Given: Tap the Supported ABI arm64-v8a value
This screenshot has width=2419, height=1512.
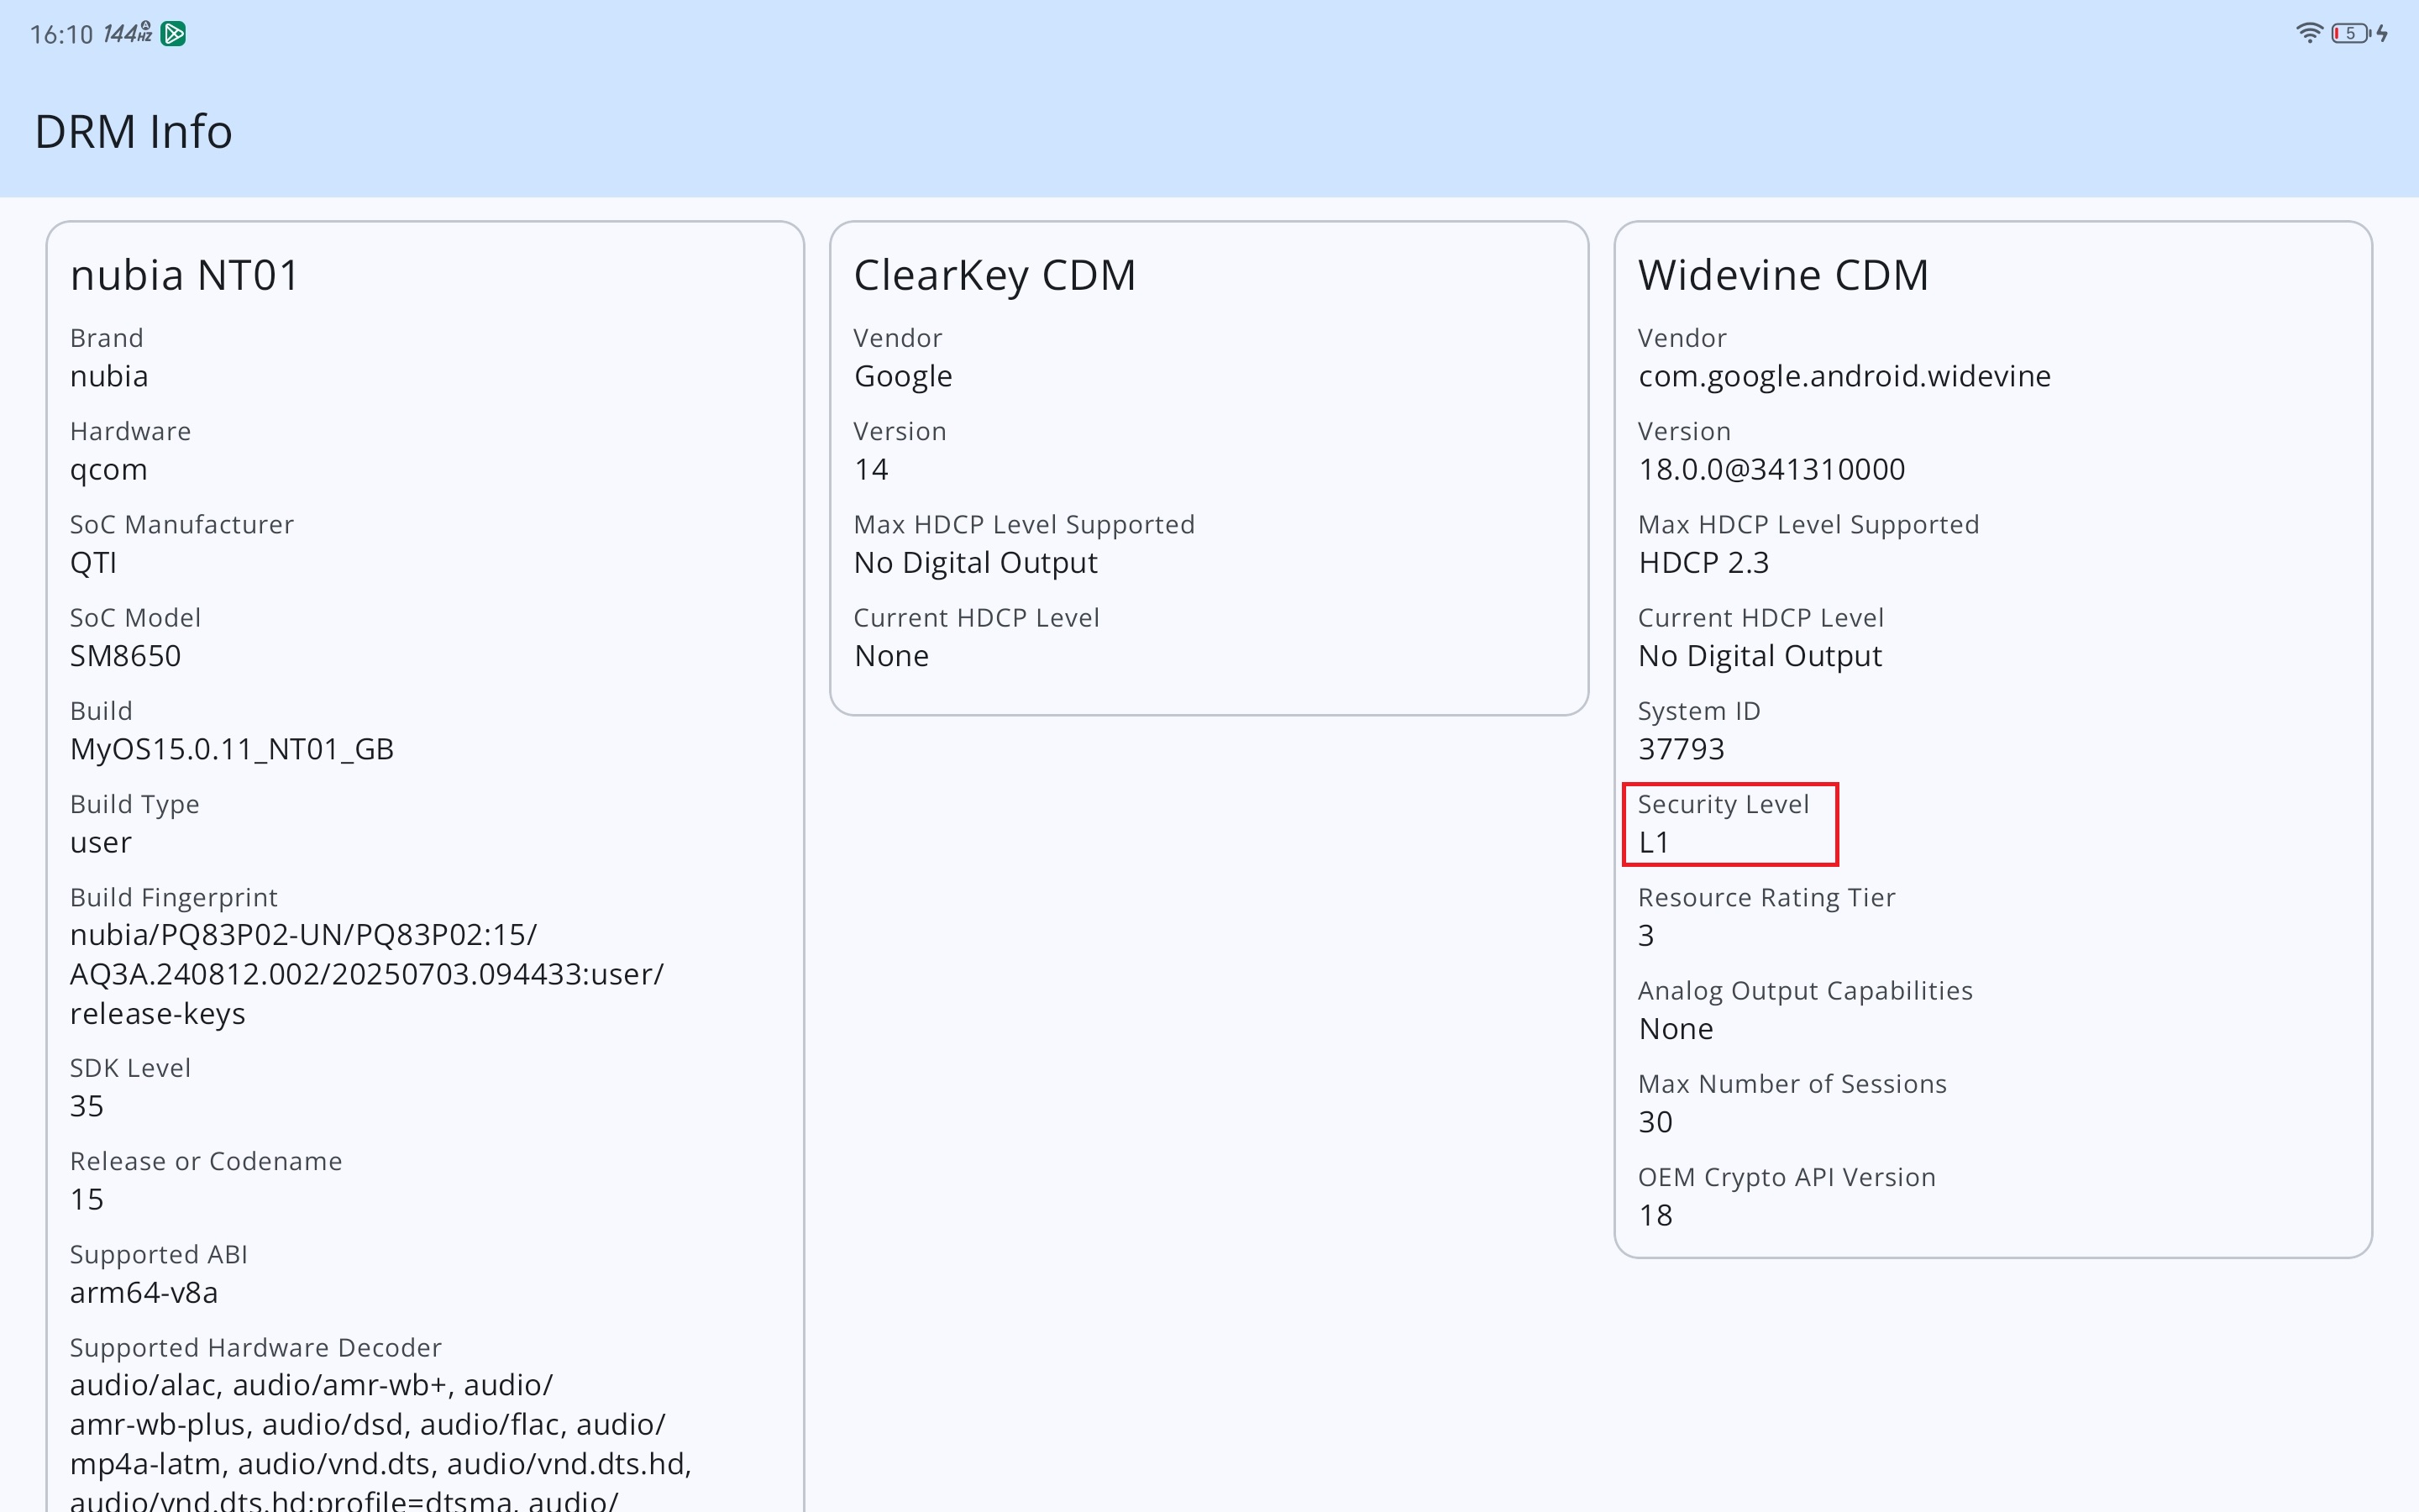Looking at the screenshot, I should 143,1292.
